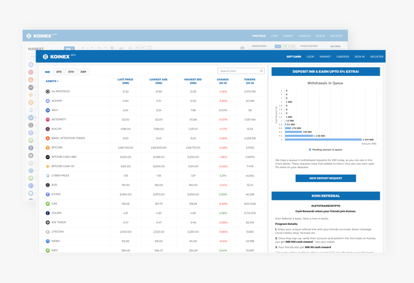Expand the ASSETS dropdown header
The width and height of the screenshot is (414, 283).
(52, 81)
